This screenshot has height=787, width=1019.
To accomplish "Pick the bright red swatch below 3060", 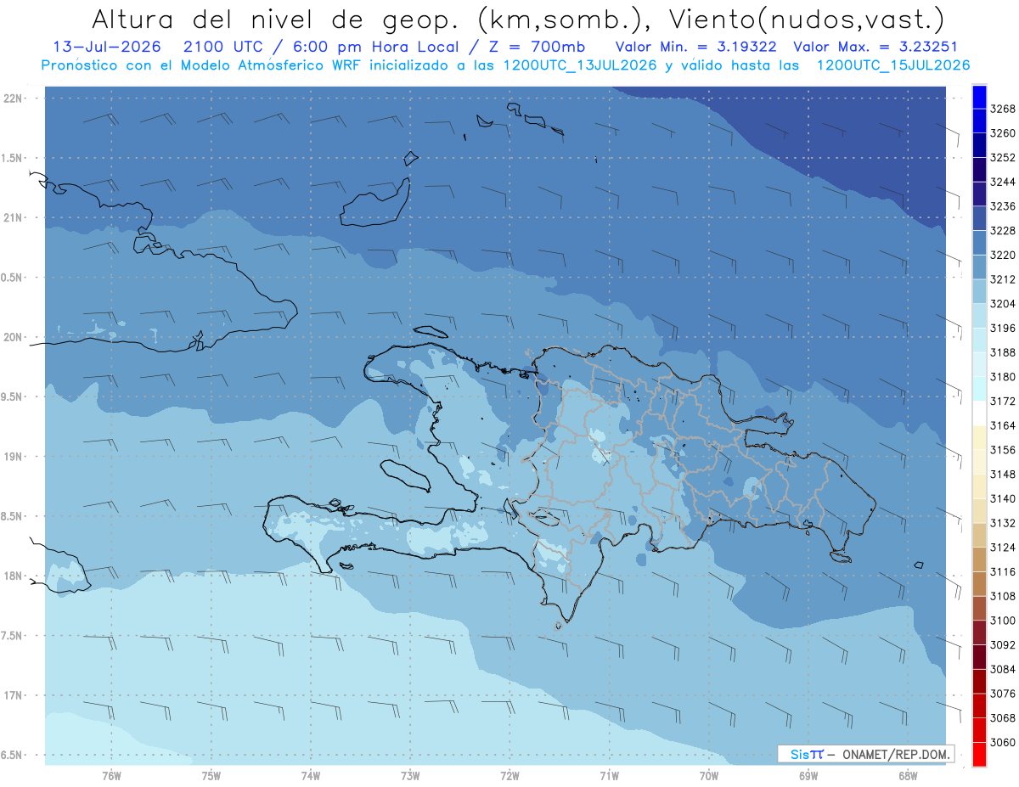I will 979,755.
